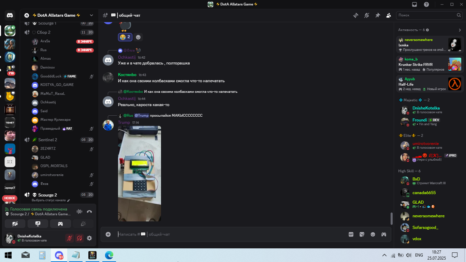Image resolution: width=466 pixels, height=262 pixels.
Task: Open the Half-Life activity card
Action: point(430,84)
